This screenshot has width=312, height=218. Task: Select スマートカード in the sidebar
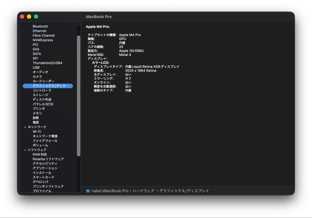click(43, 177)
